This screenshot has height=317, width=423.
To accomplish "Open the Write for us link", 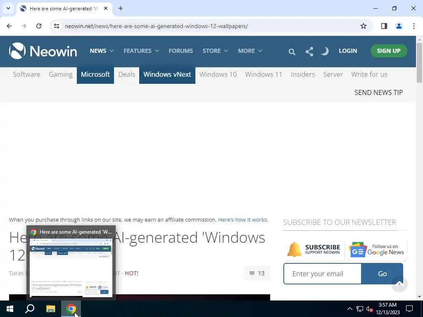I will [369, 74].
